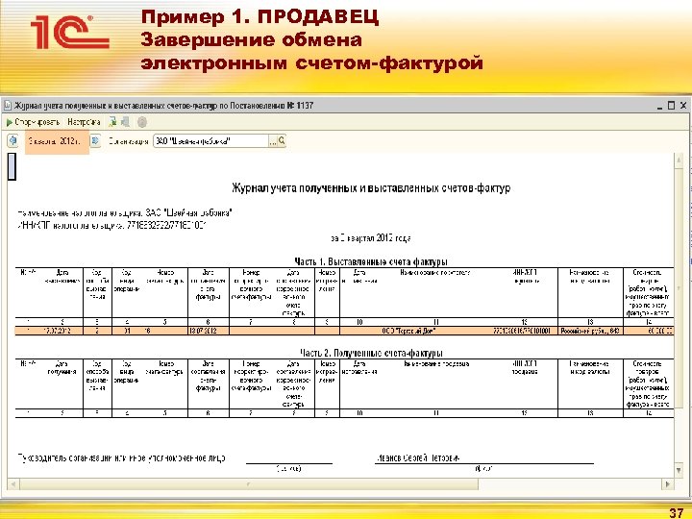Click the horizontal scrollbar right arrow
Screen dimensions: 692x519
click(668, 484)
